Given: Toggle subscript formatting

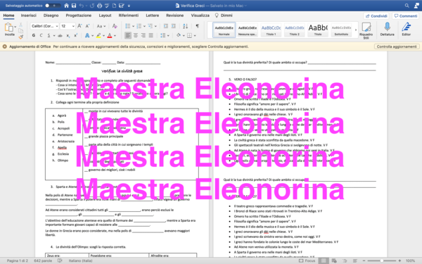Looking at the screenshot, I should [68, 35].
